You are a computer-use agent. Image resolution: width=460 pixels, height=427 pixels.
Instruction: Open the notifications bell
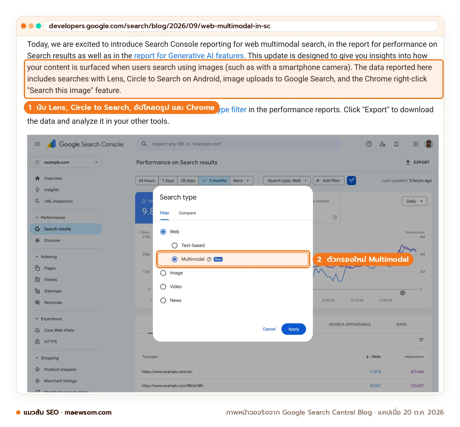coord(396,144)
